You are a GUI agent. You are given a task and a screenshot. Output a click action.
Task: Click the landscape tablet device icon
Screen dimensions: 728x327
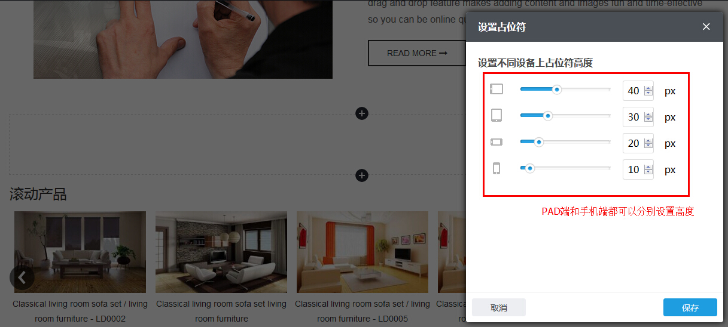[x=496, y=89]
